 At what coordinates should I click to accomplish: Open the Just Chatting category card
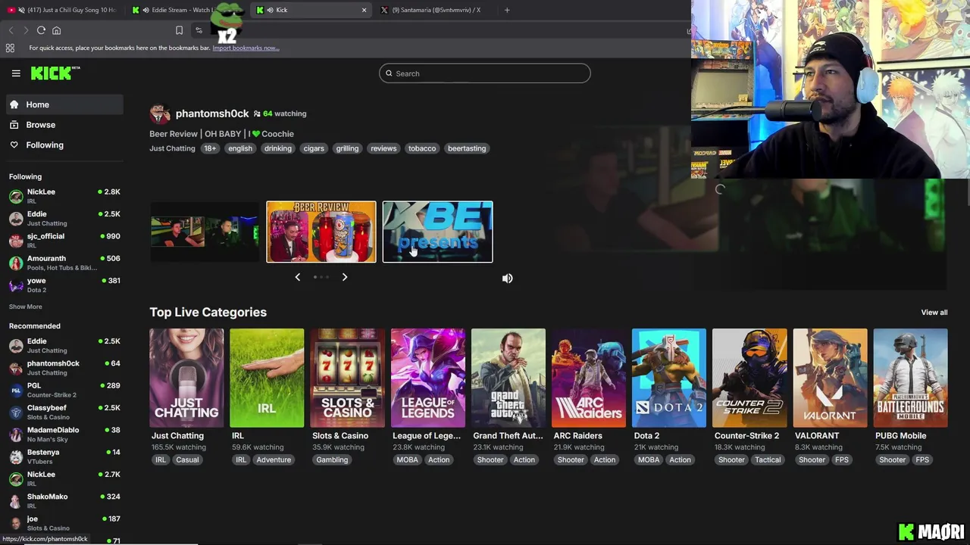pos(186,378)
